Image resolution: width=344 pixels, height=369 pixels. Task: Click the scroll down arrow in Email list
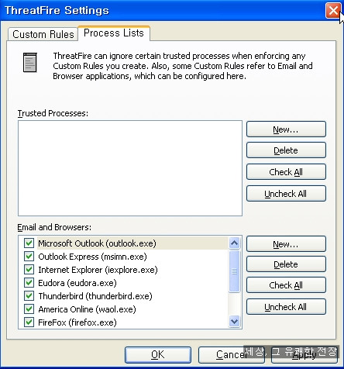click(x=235, y=322)
